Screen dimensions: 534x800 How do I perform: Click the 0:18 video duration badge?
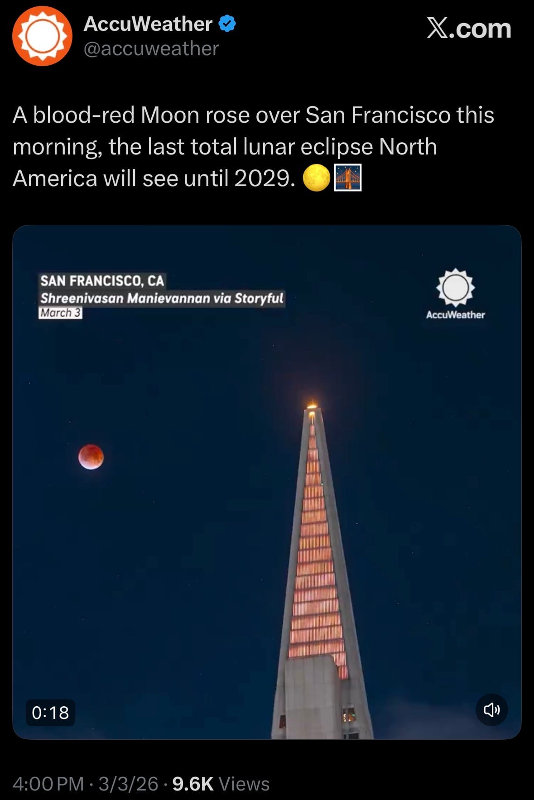50,713
